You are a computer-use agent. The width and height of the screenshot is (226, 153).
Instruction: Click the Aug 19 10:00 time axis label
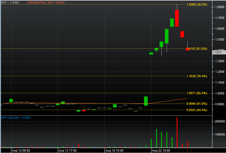[x=114, y=151]
